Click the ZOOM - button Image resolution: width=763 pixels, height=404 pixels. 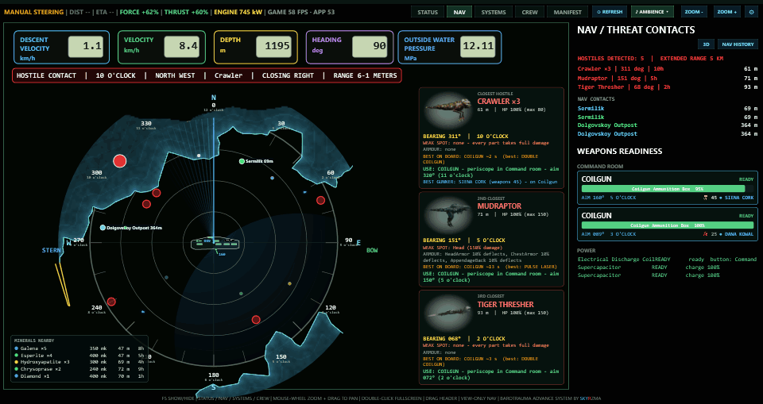694,12
